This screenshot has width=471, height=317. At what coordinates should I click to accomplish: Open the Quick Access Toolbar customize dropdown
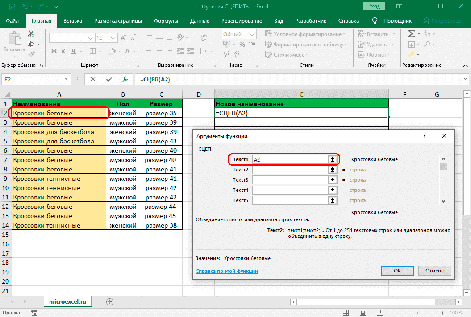[56, 6]
